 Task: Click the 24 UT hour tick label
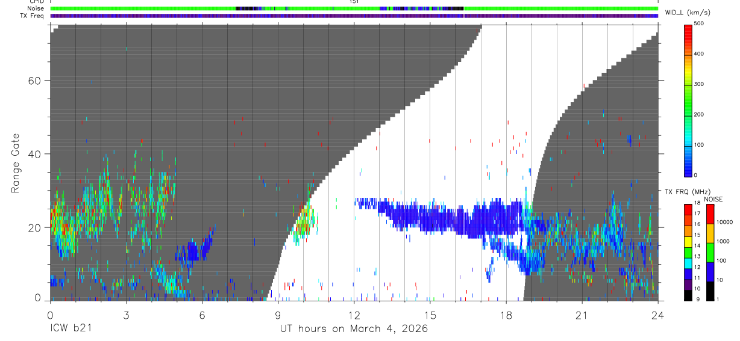657,315
